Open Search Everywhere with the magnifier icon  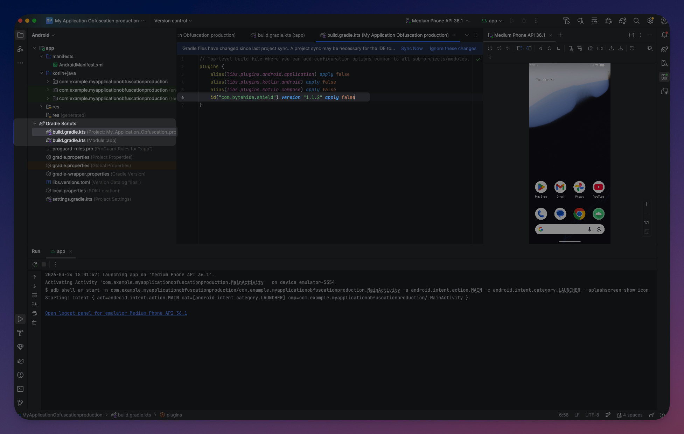point(636,21)
